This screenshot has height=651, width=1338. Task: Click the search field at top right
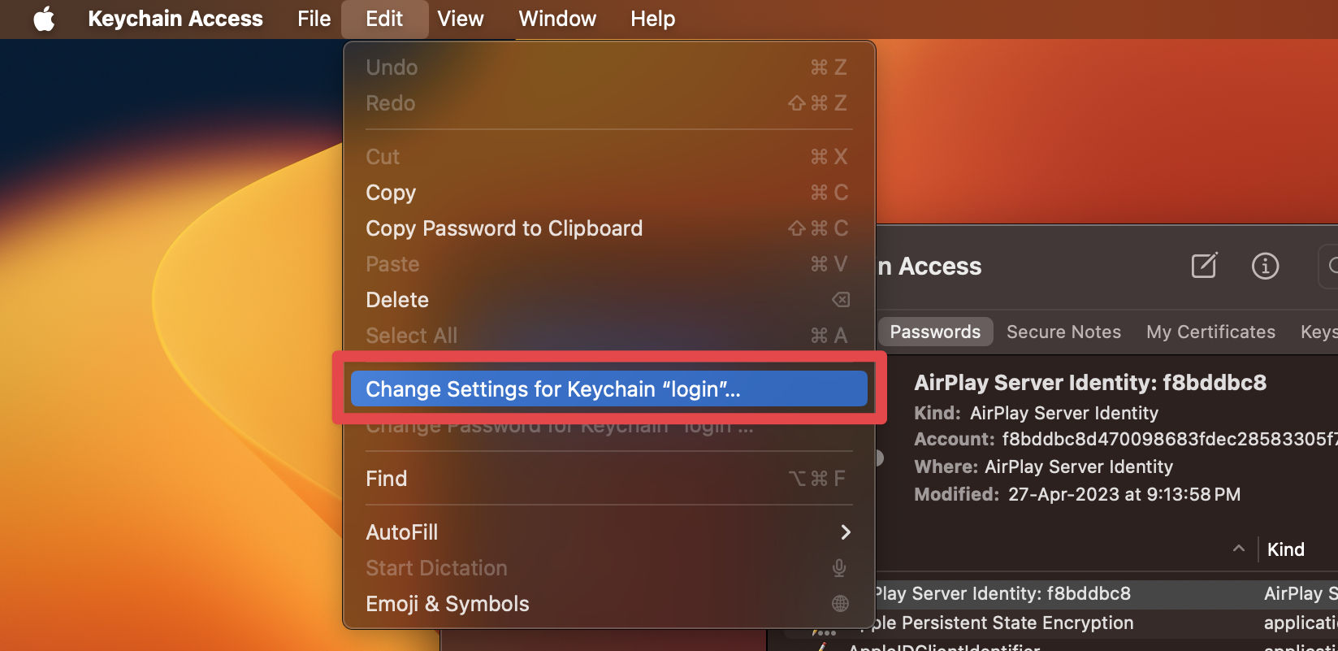click(1331, 266)
